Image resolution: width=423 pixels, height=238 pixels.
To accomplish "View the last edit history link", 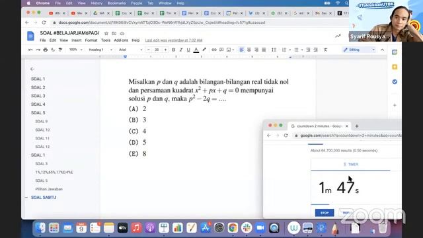I will click(x=174, y=40).
